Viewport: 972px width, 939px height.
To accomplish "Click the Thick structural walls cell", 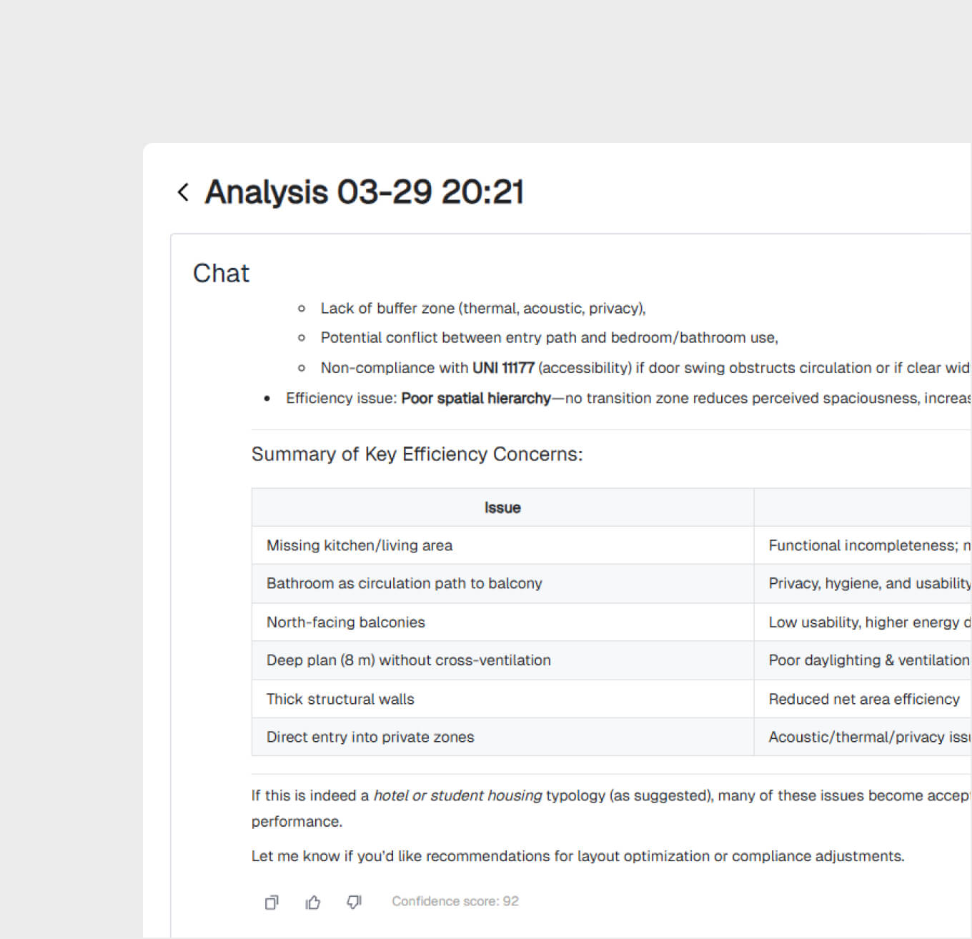I will 340,699.
